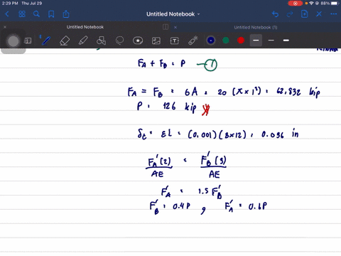Select the middle thin stroke thickness

point(271,41)
